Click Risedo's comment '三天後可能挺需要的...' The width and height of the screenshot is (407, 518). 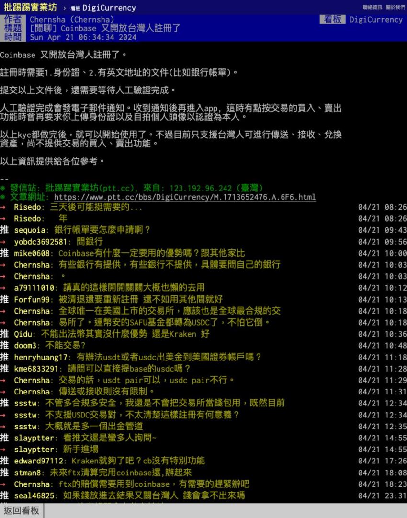[96, 207]
